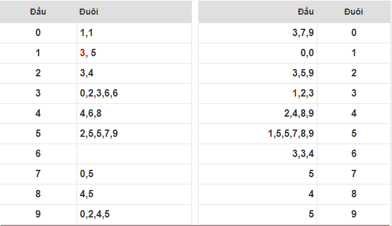The image size is (392, 226).
Task: Click the left table's Đầu value 9
Action: [38, 214]
